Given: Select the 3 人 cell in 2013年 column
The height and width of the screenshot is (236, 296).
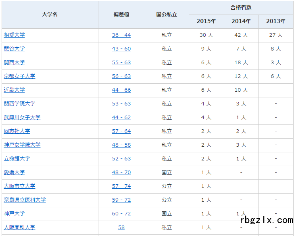Looking at the screenshot, I should click(276, 63).
